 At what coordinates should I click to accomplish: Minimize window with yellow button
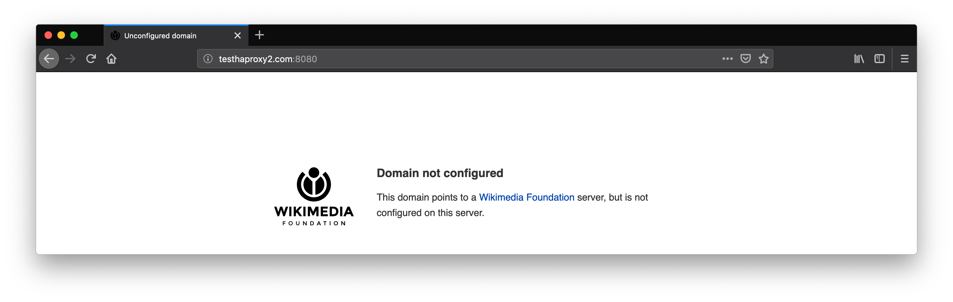coord(61,35)
